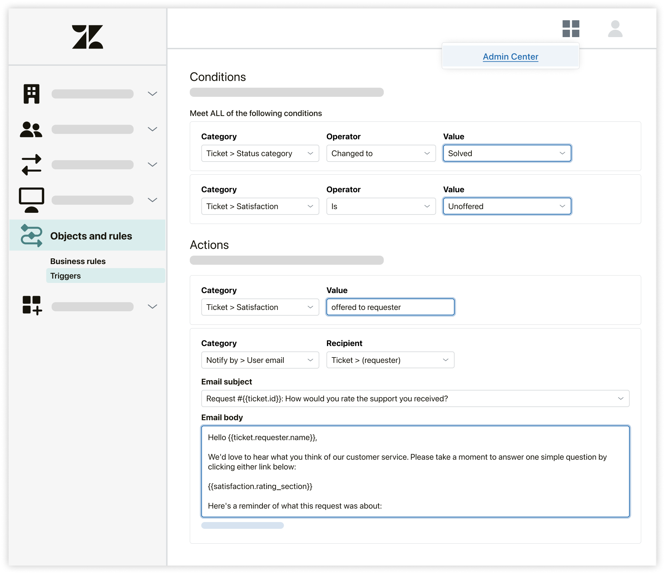Click the Email subject field expander
Image resolution: width=665 pixels, height=574 pixels.
[x=620, y=398]
